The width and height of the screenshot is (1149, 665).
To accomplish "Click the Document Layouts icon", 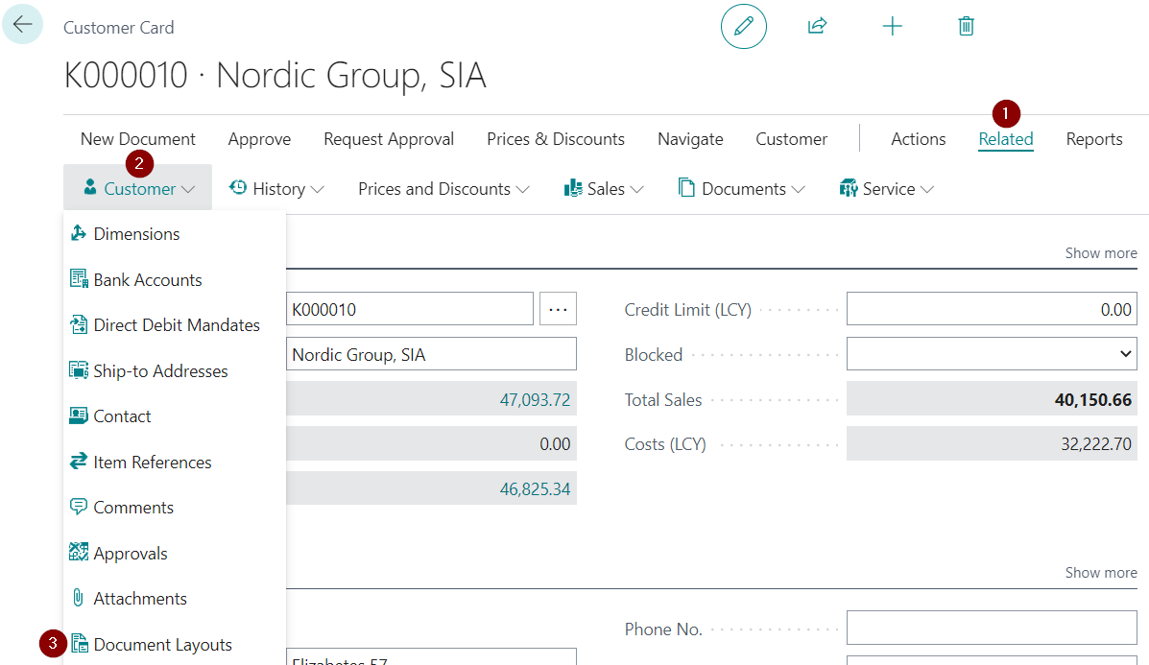I will click(x=79, y=644).
